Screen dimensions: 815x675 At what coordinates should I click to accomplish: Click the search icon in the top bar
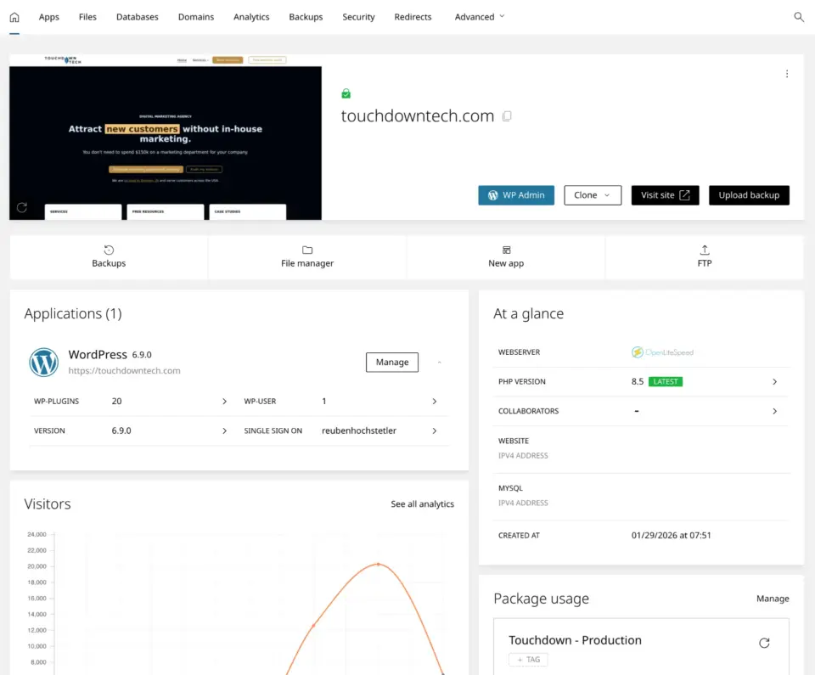click(x=799, y=16)
